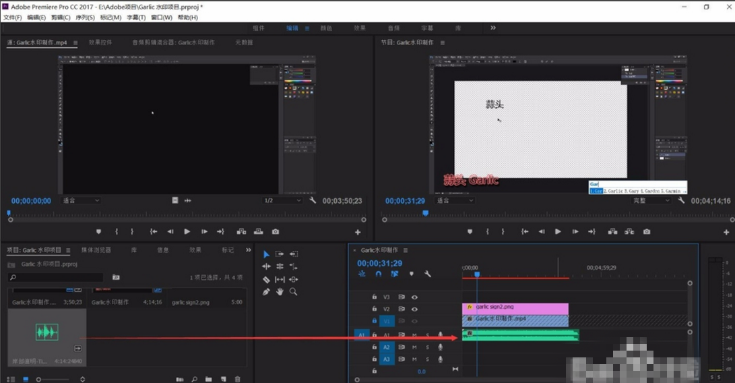The height and width of the screenshot is (383, 735).
Task: Toggle the timeline Snap magnet icon
Action: coord(379,274)
